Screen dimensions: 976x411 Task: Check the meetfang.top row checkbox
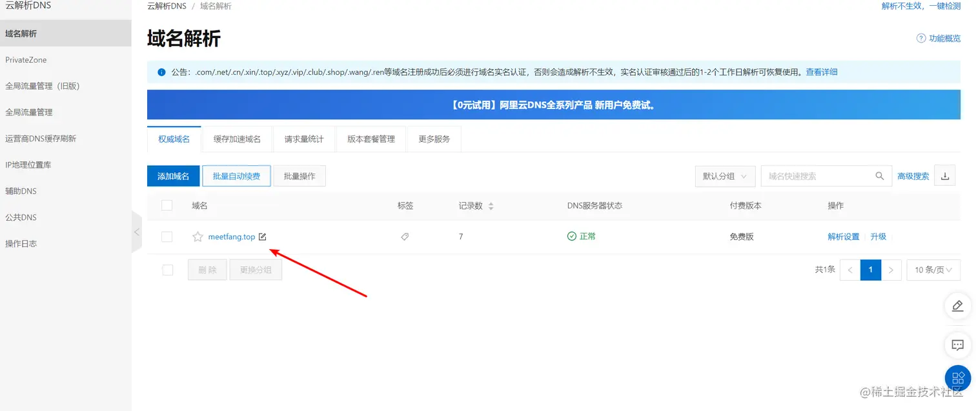click(x=167, y=237)
